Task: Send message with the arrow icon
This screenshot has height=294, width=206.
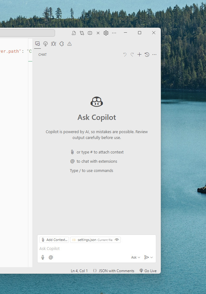Action: tap(146, 257)
